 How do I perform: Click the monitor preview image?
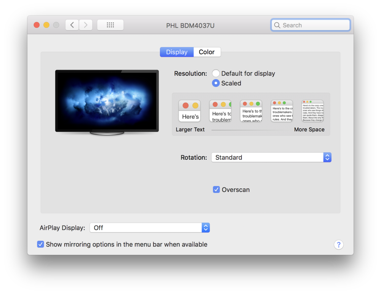click(107, 101)
